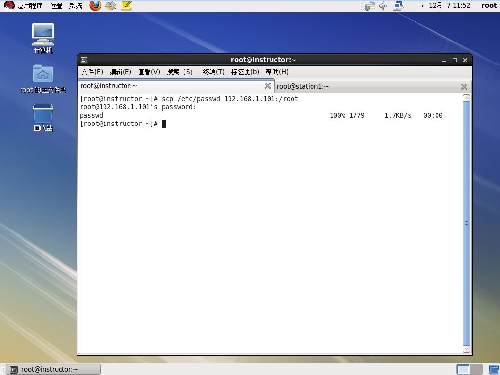Click the root@192.168.1.101's password line
This screenshot has height=375, width=500.
click(138, 107)
